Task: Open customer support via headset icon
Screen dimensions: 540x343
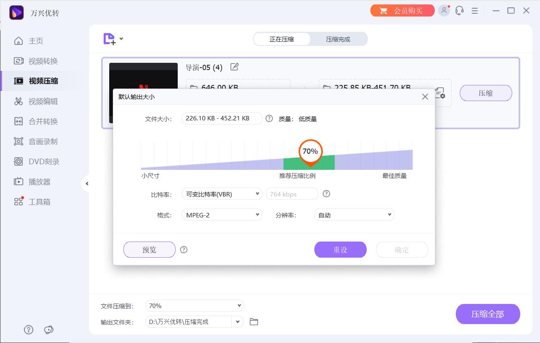Action: pyautogui.click(x=459, y=10)
